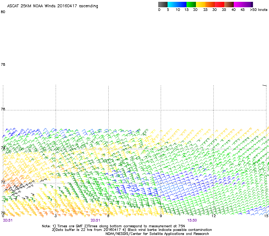Click the 20:51 time label near longitude 6
Viewport: 269px width, 236px height.
point(95,220)
